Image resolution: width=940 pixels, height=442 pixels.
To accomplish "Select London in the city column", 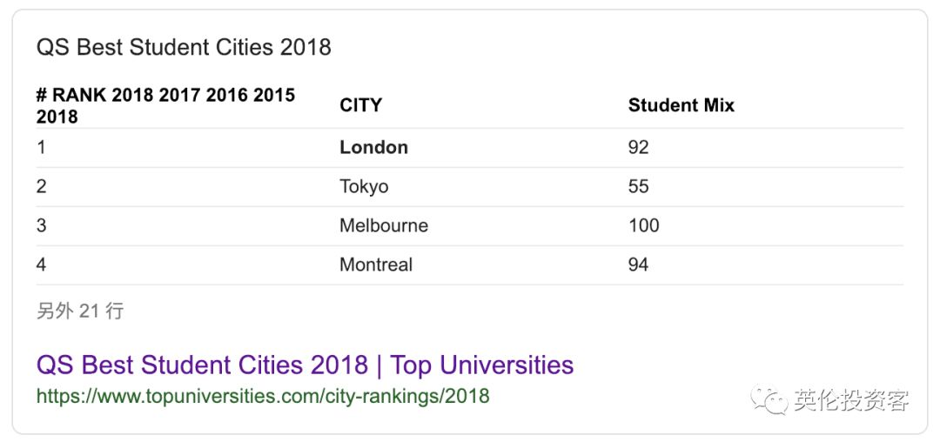I will coord(373,147).
